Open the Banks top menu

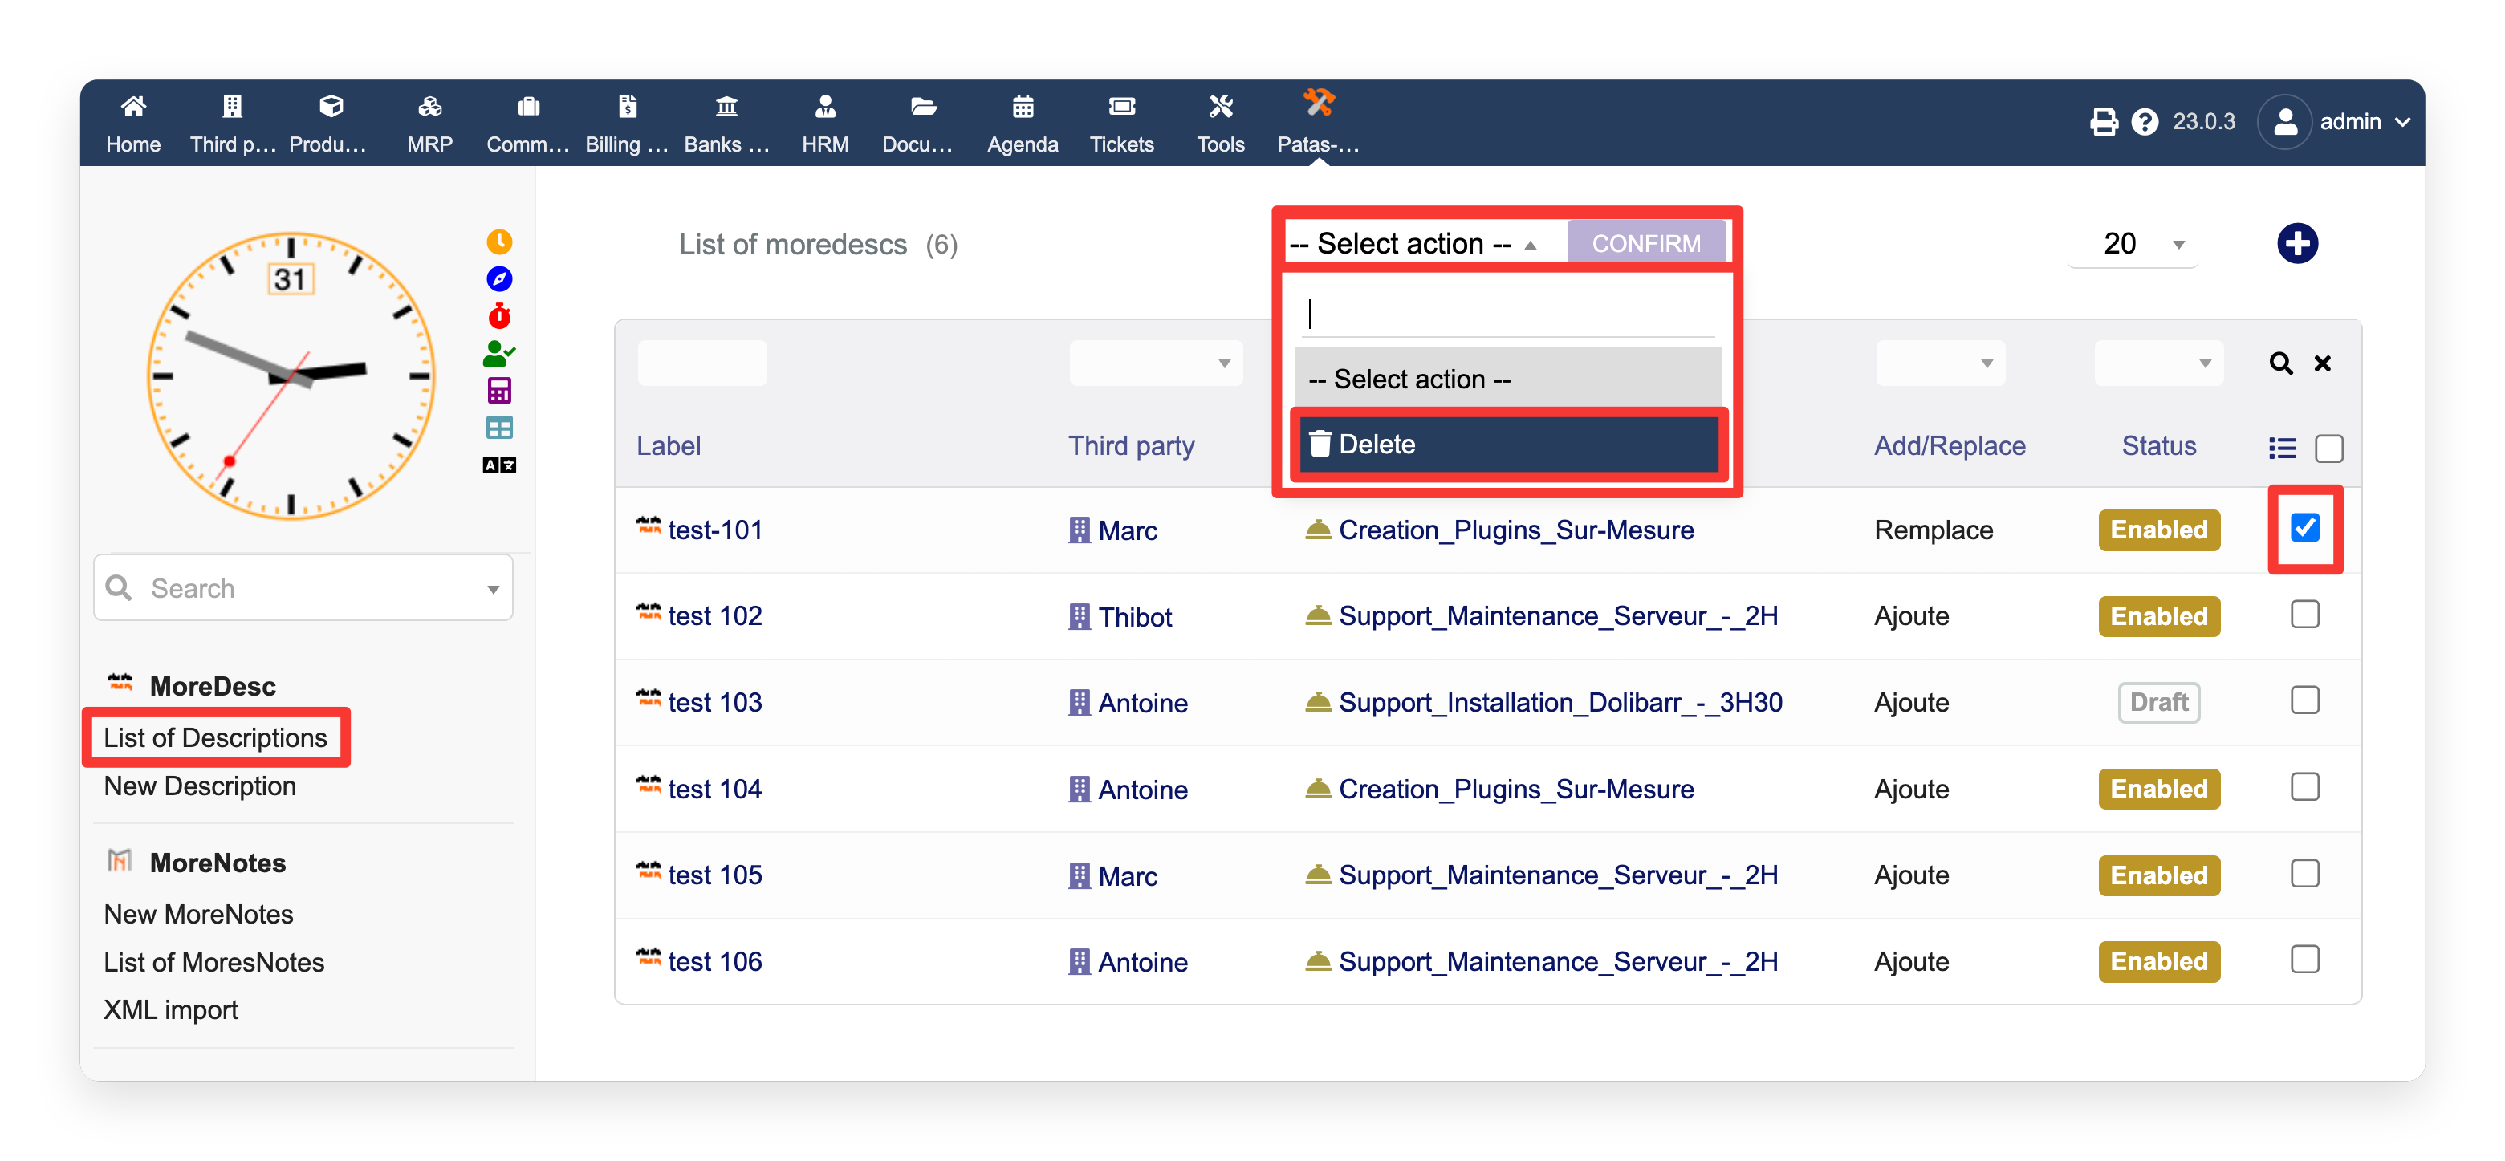coord(726,124)
